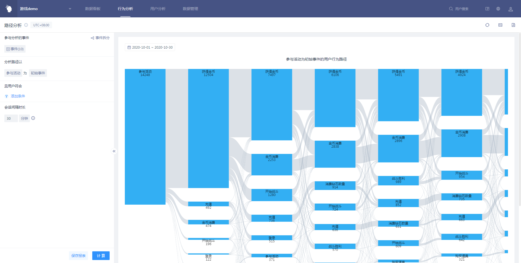This screenshot has width=521, height=263.
Task: Open the user account profile icon
Action: pyautogui.click(x=510, y=9)
